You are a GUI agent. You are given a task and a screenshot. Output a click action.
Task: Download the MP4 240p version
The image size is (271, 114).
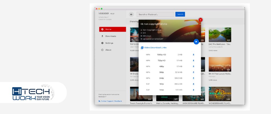coord(193,78)
